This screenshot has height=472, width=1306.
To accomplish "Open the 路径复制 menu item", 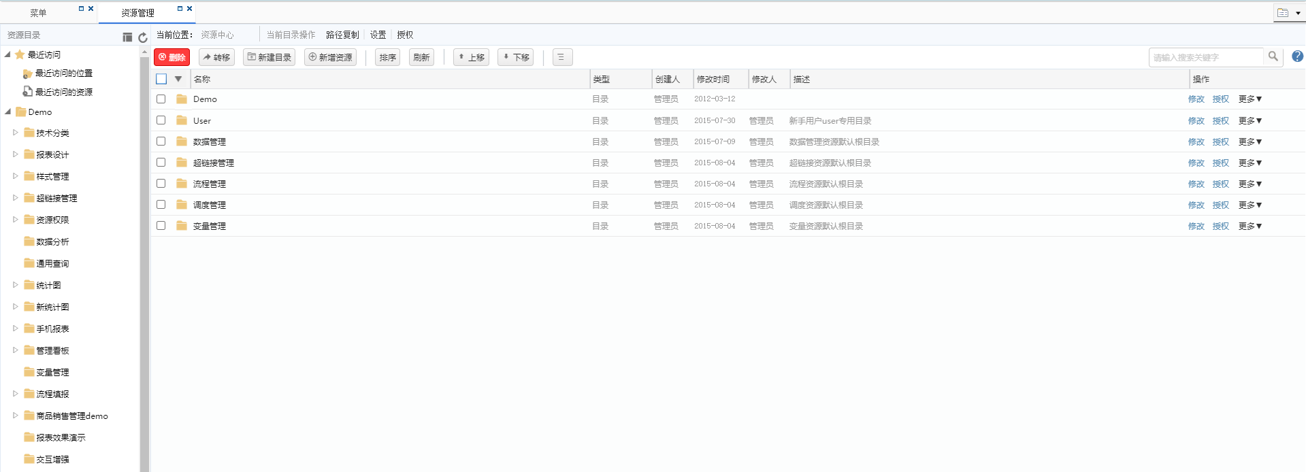I will pyautogui.click(x=342, y=35).
